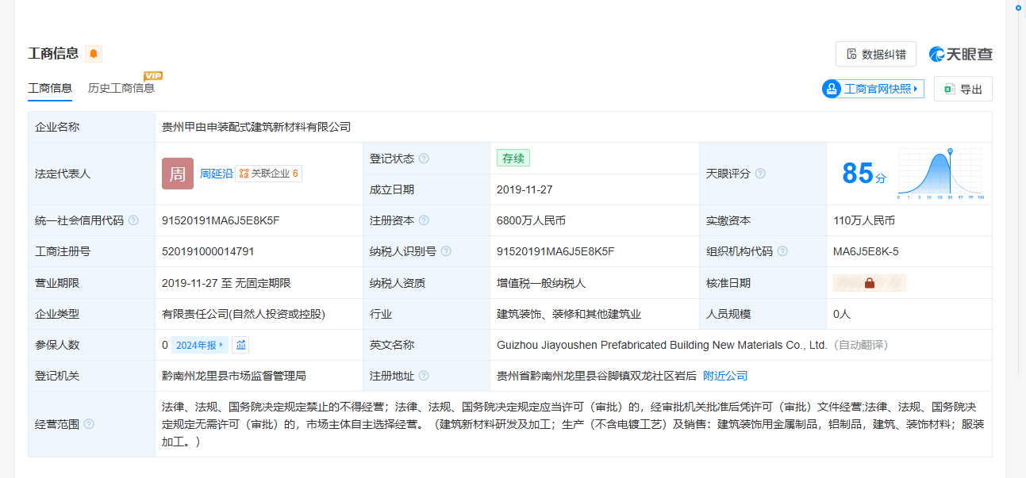This screenshot has width=1026, height=478.
Task: Click organization code MA6J5E8K-5
Action: [866, 251]
